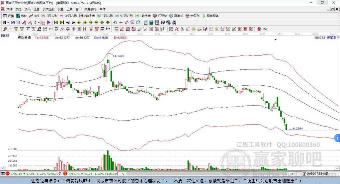
Task: Jump to last bar icon
Action: [62, 23]
